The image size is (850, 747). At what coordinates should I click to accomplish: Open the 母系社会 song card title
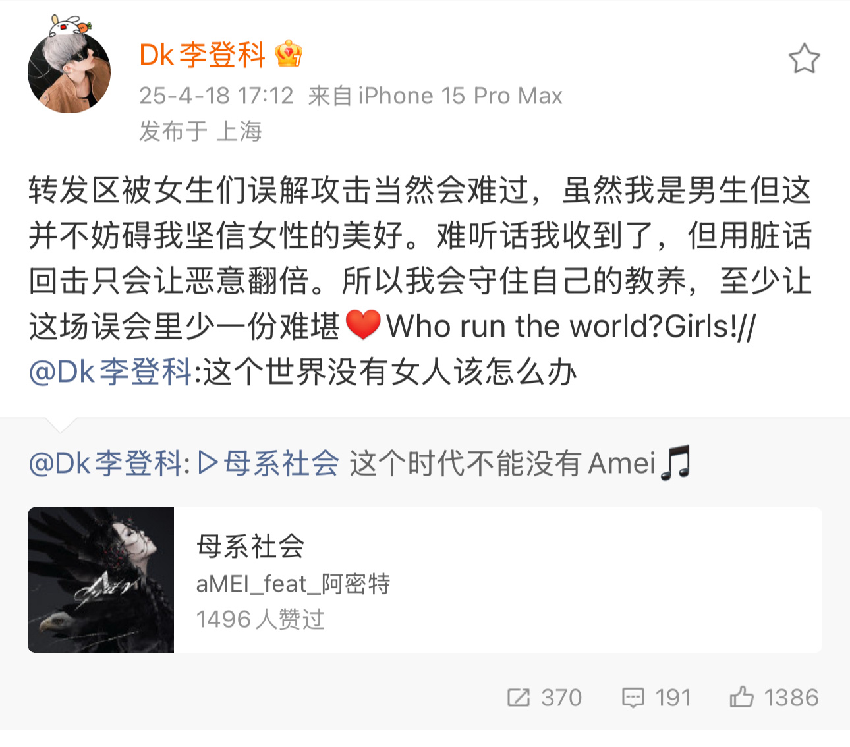point(250,547)
